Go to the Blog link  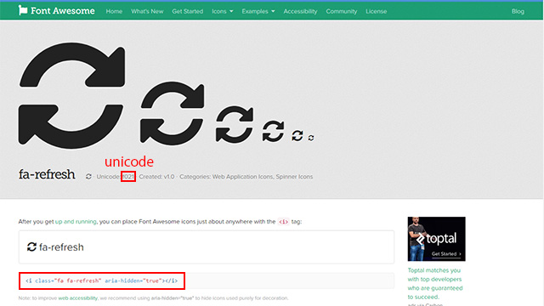pos(518,11)
